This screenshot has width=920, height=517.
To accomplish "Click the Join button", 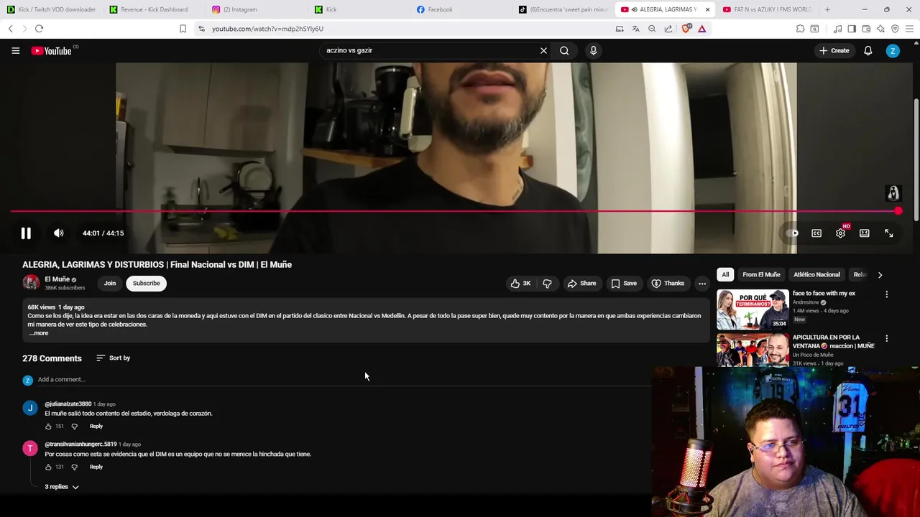I will click(x=110, y=283).
